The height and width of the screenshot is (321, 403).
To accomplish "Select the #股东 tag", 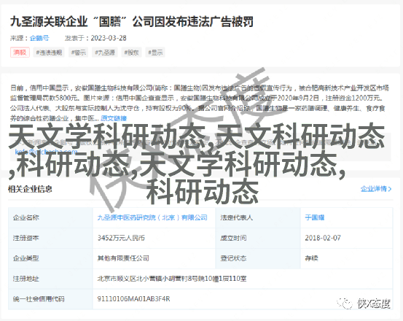I will (x=131, y=53).
